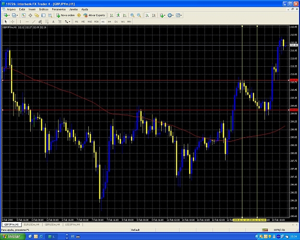The image size is (300, 240).
Task: Switch to M1 timeframe
Action: pyautogui.click(x=76, y=22)
